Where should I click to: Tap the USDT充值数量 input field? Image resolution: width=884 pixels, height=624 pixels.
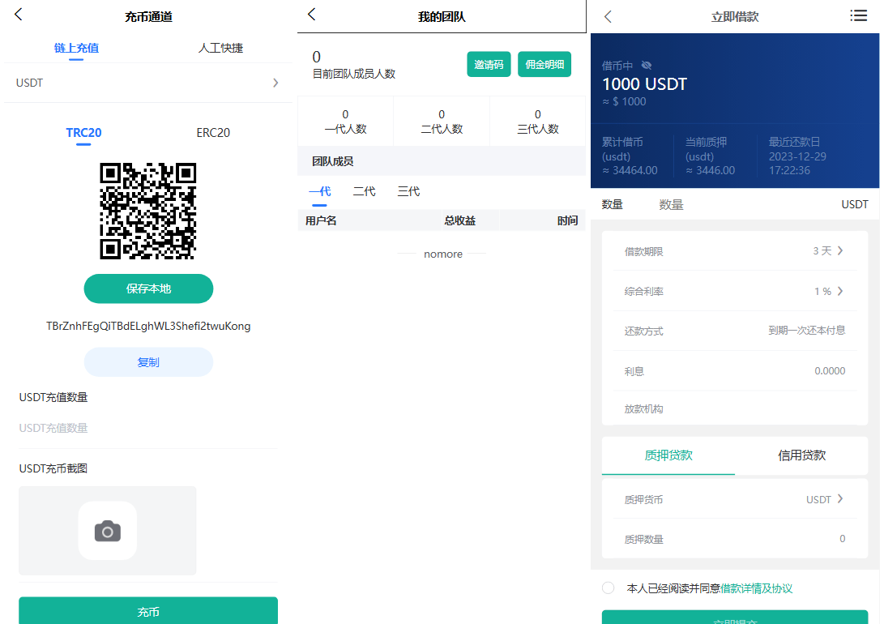[x=148, y=428]
